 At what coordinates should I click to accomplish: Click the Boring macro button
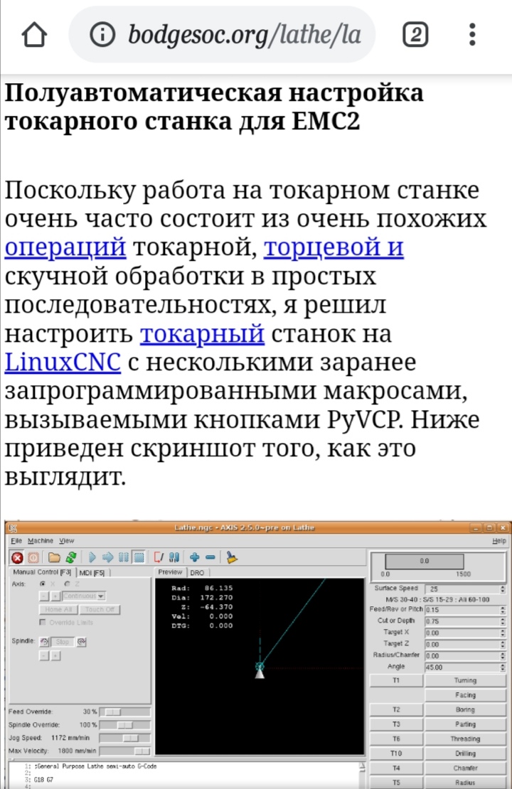click(x=465, y=709)
